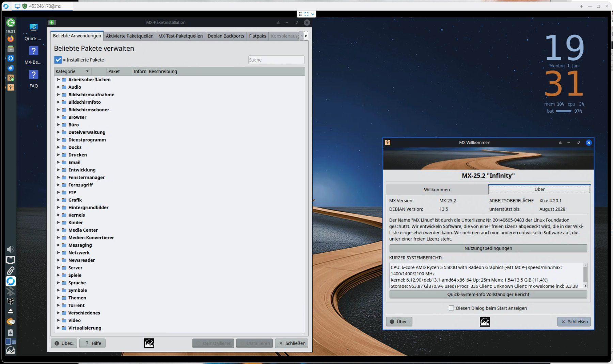Click Schließen in MX Willkommen window
Viewport: 613px width, 364px height.
[574, 321]
